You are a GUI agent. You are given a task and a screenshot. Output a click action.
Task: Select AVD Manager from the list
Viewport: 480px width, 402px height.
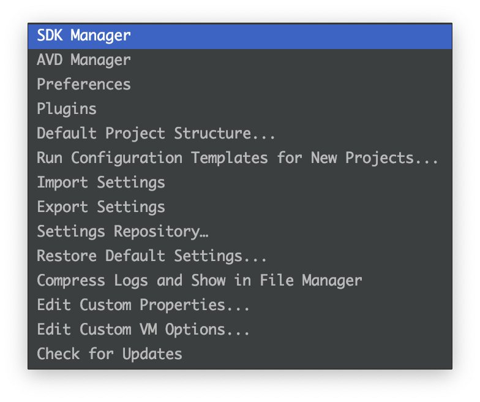(x=240, y=60)
